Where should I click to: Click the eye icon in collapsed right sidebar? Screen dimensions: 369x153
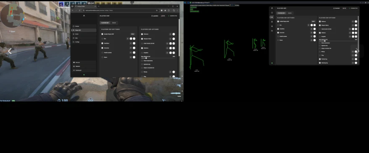point(272,17)
